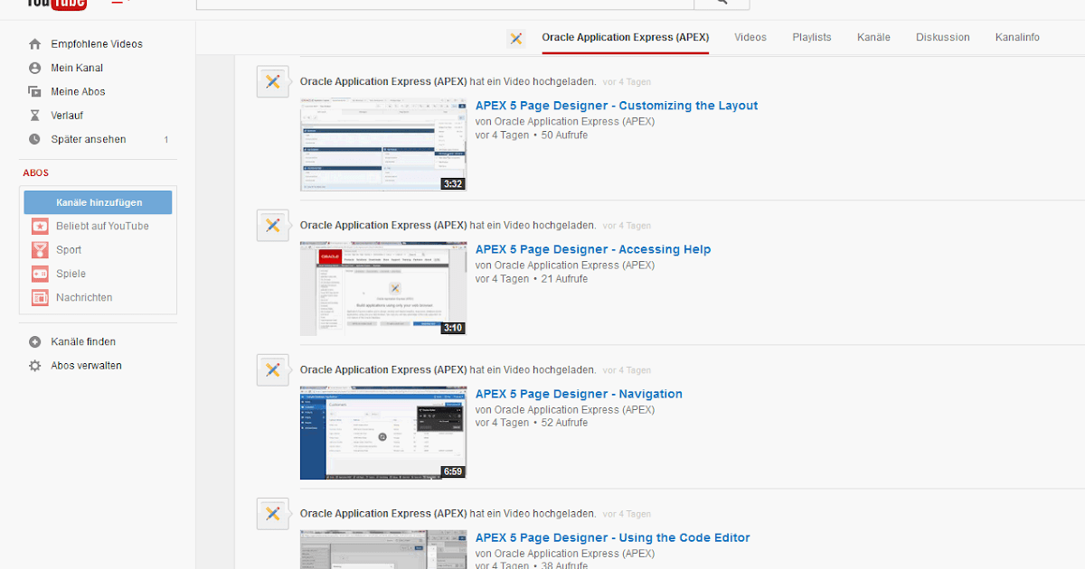
Task: Click the '52 Aufrufe' view count
Action: tap(564, 423)
